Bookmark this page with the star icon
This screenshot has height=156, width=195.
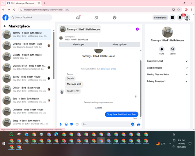pos(179,9)
